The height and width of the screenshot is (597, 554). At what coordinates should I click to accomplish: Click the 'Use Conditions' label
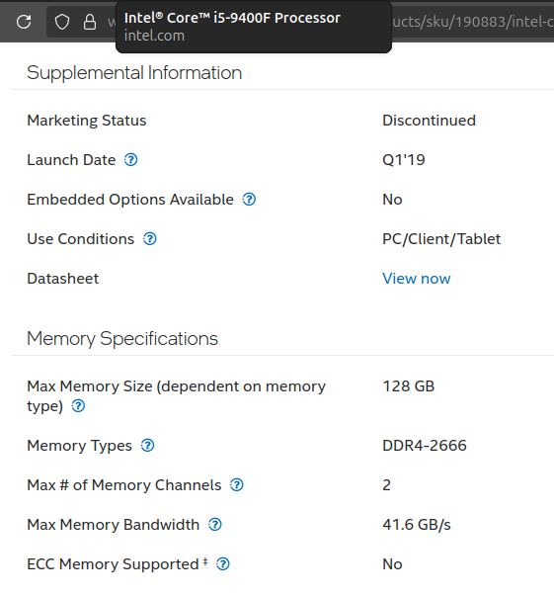click(81, 239)
